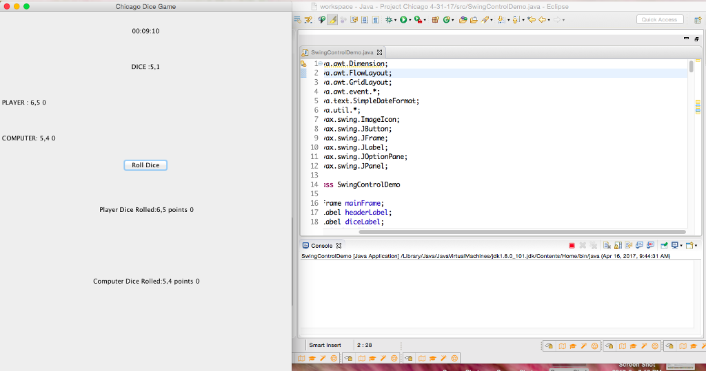Click the Debug bug icon in Eclipse toolbar
706x371 pixels.
click(x=389, y=20)
